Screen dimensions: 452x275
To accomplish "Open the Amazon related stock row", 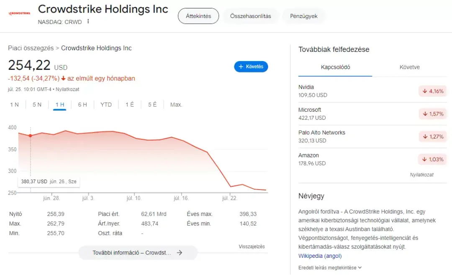I will pyautogui.click(x=372, y=159).
